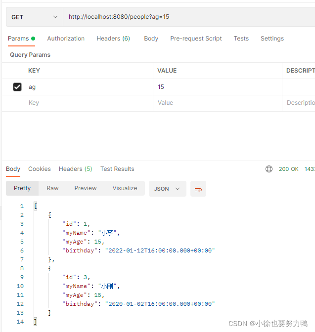The height and width of the screenshot is (332, 315).
Task: Click the "小刚" myName value
Action: point(107,286)
